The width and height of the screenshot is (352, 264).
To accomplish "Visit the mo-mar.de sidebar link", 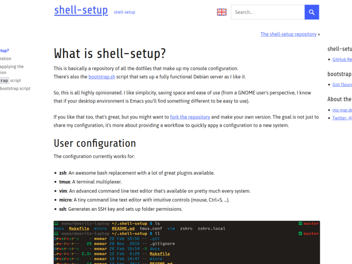I will (x=342, y=110).
